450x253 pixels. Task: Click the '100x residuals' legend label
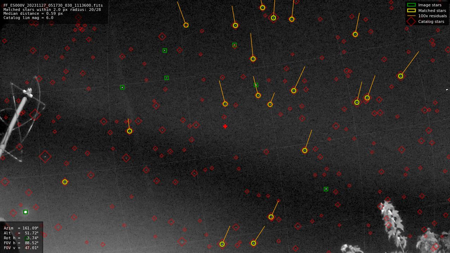coord(432,16)
